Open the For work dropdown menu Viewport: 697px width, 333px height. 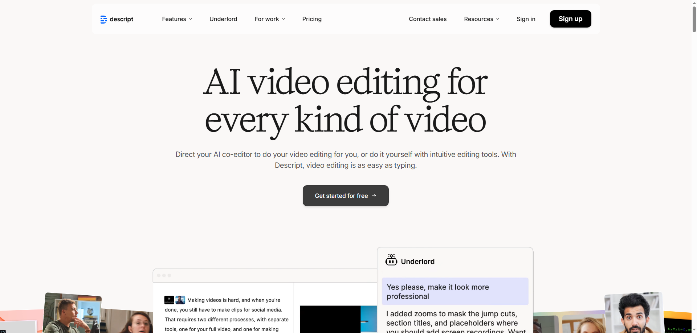270,19
